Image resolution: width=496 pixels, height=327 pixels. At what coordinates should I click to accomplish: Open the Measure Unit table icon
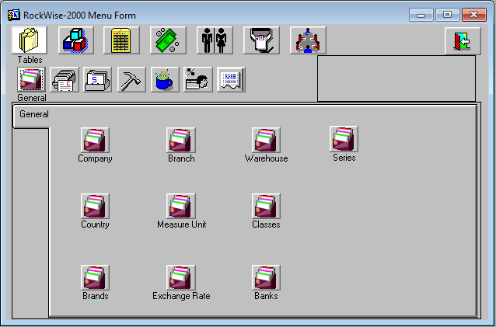pos(181,206)
